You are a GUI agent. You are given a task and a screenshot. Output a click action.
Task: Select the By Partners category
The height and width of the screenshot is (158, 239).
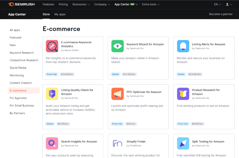click(x=17, y=113)
